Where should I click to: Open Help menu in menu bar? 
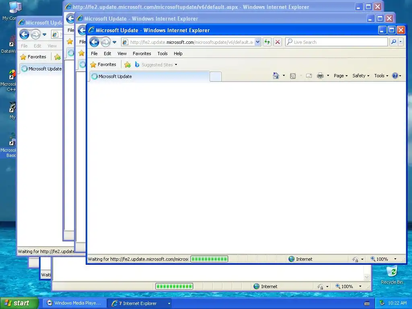[178, 54]
